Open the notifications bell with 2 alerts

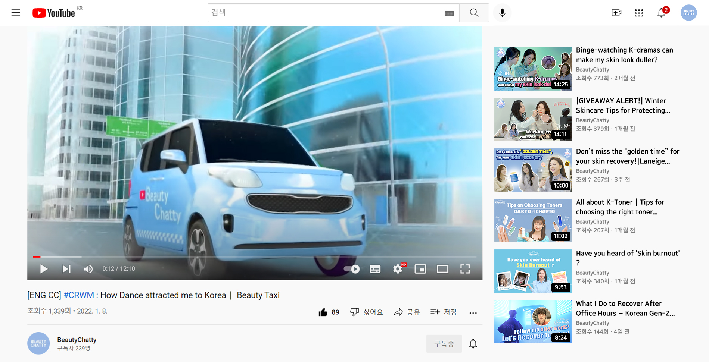(x=662, y=13)
